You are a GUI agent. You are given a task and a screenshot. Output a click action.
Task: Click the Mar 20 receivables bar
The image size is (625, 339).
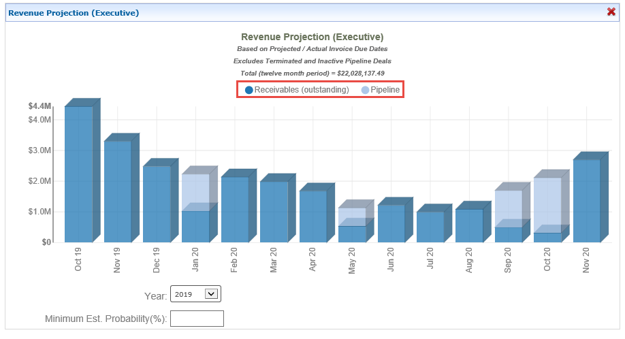pos(274,212)
